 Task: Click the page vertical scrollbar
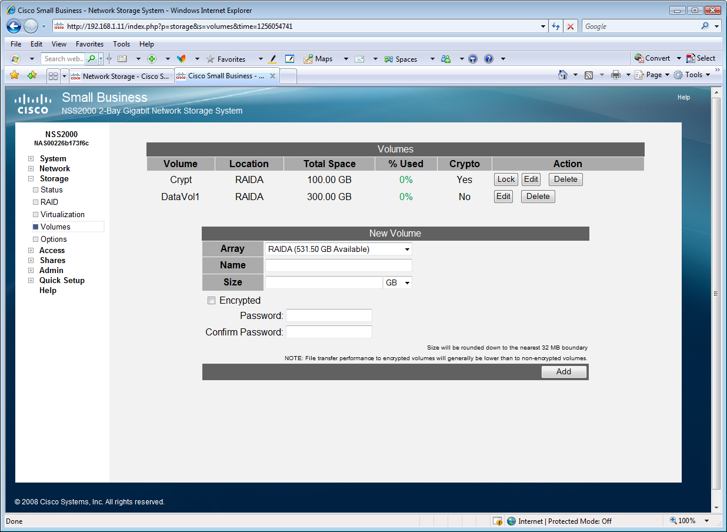[x=716, y=294]
